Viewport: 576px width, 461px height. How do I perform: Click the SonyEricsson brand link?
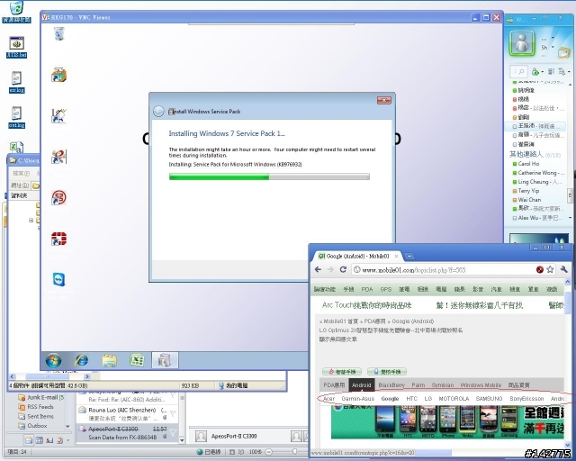[526, 399]
